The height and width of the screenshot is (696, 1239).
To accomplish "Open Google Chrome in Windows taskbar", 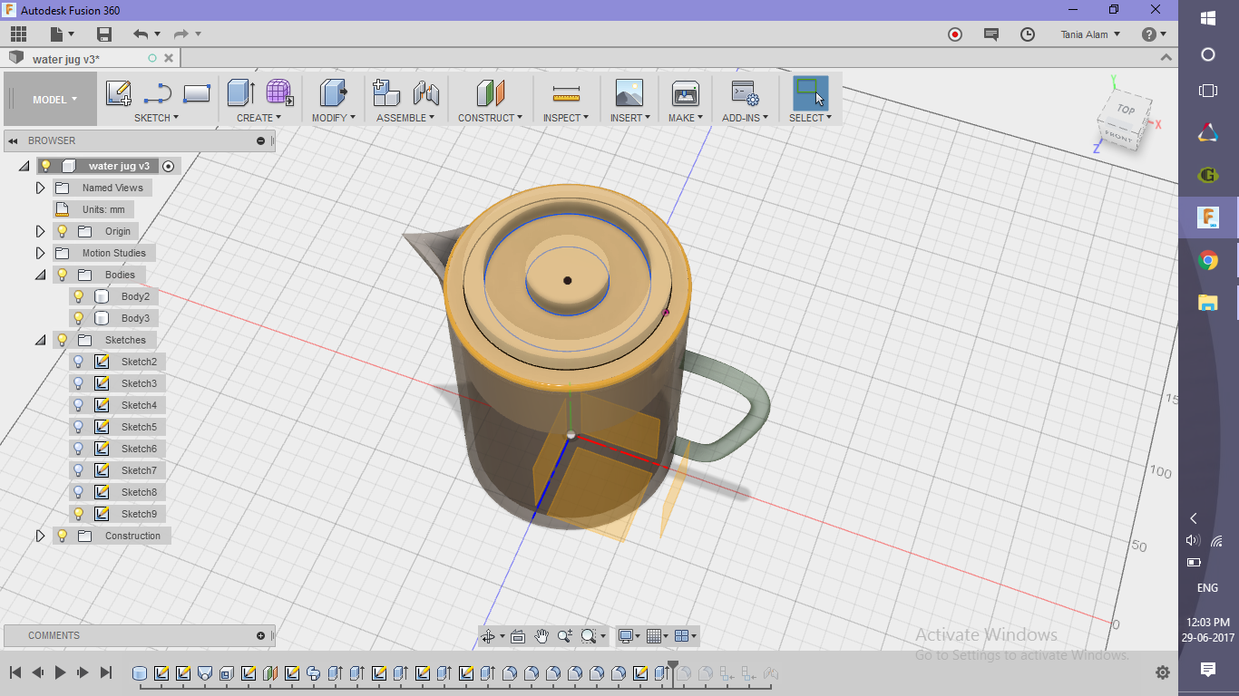I will pyautogui.click(x=1208, y=261).
